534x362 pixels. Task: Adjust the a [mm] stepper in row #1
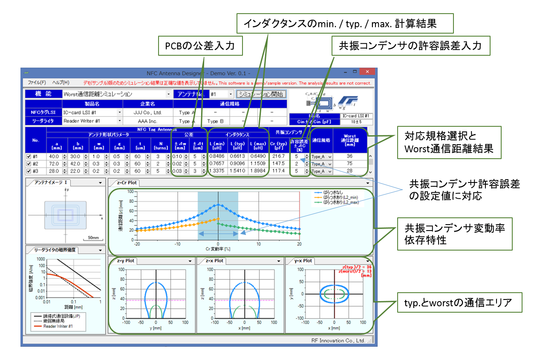pyautogui.click(x=64, y=157)
